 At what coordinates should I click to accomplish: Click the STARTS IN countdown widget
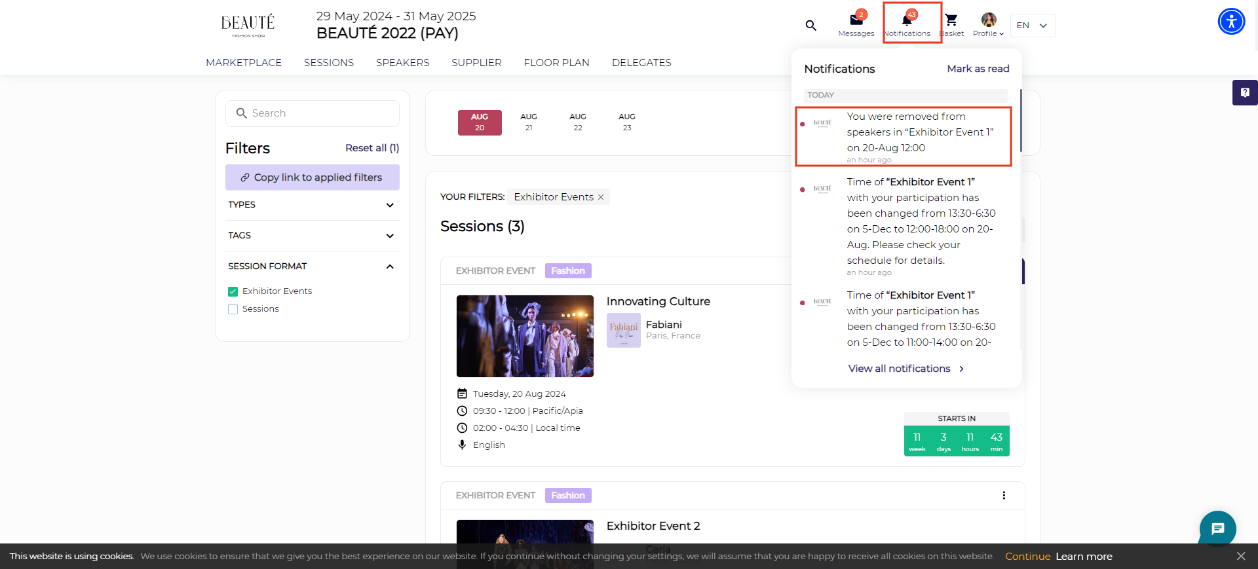coord(957,434)
